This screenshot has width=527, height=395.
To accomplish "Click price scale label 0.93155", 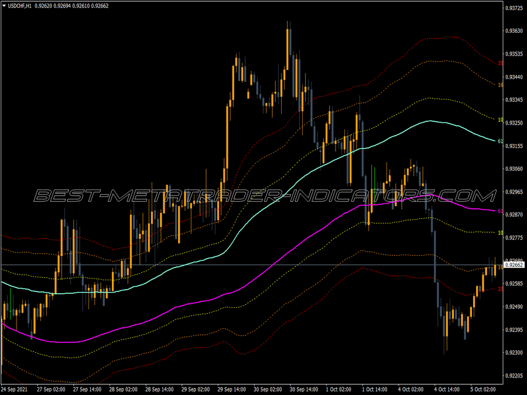I will pyautogui.click(x=514, y=146).
